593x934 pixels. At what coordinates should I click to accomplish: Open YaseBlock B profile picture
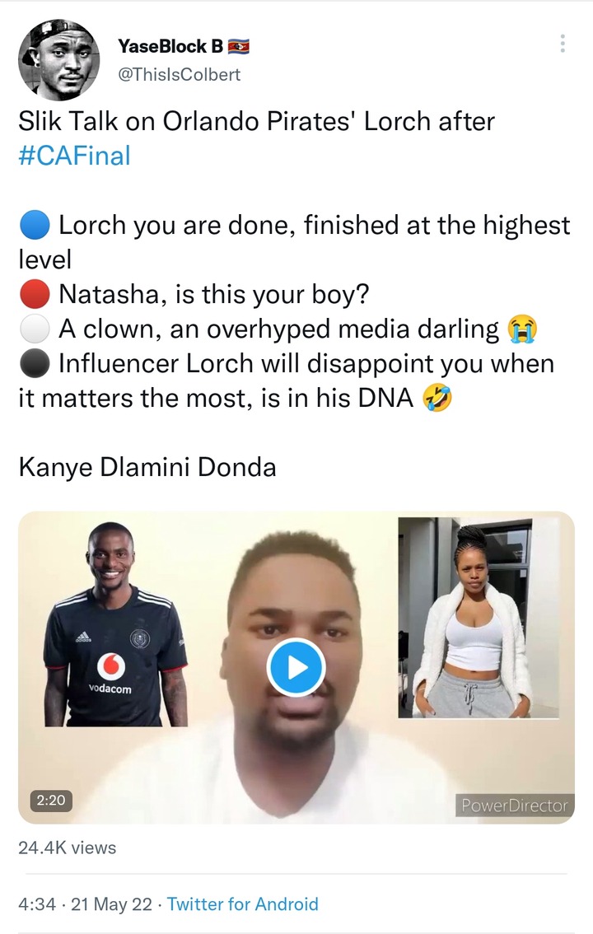pyautogui.click(x=59, y=59)
